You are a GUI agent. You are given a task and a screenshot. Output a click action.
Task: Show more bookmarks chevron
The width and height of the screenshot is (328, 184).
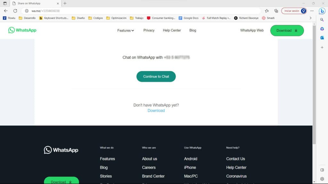coord(310,18)
